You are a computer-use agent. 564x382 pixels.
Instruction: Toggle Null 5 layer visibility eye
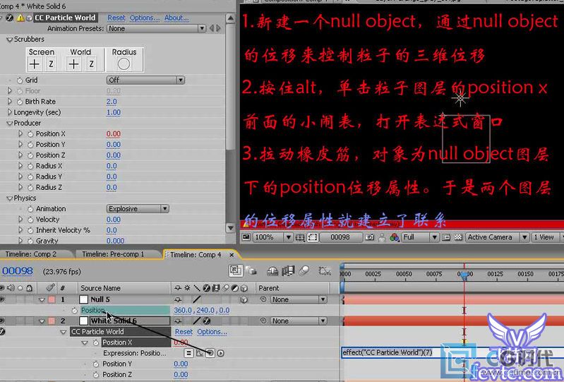click(2, 299)
